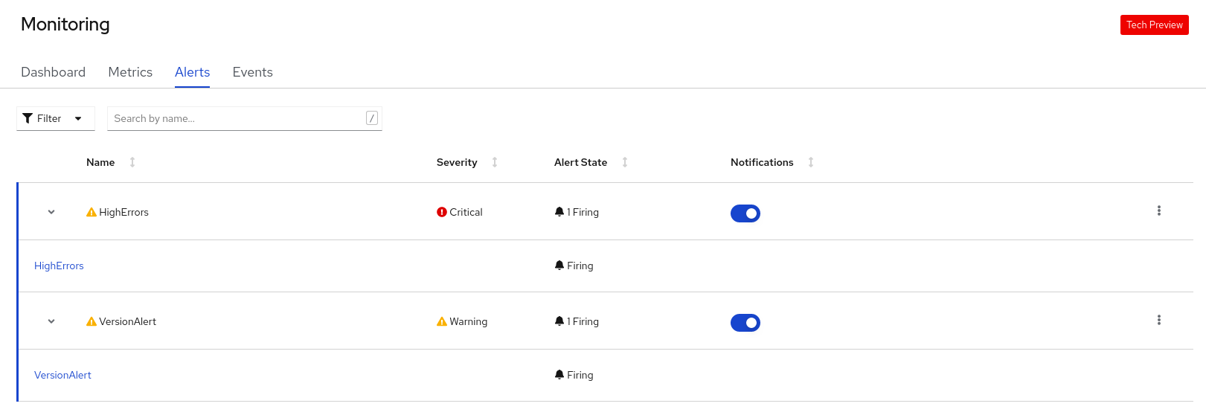
Task: Open the Filter dropdown
Action: click(56, 118)
